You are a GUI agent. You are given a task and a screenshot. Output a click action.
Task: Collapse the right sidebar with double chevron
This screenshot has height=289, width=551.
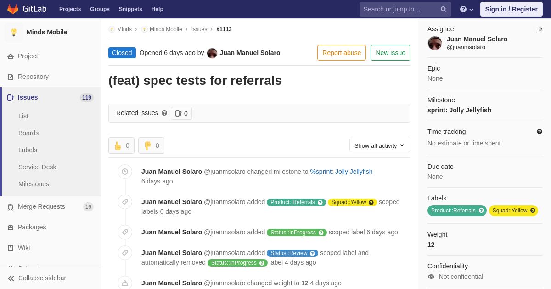coord(540,29)
